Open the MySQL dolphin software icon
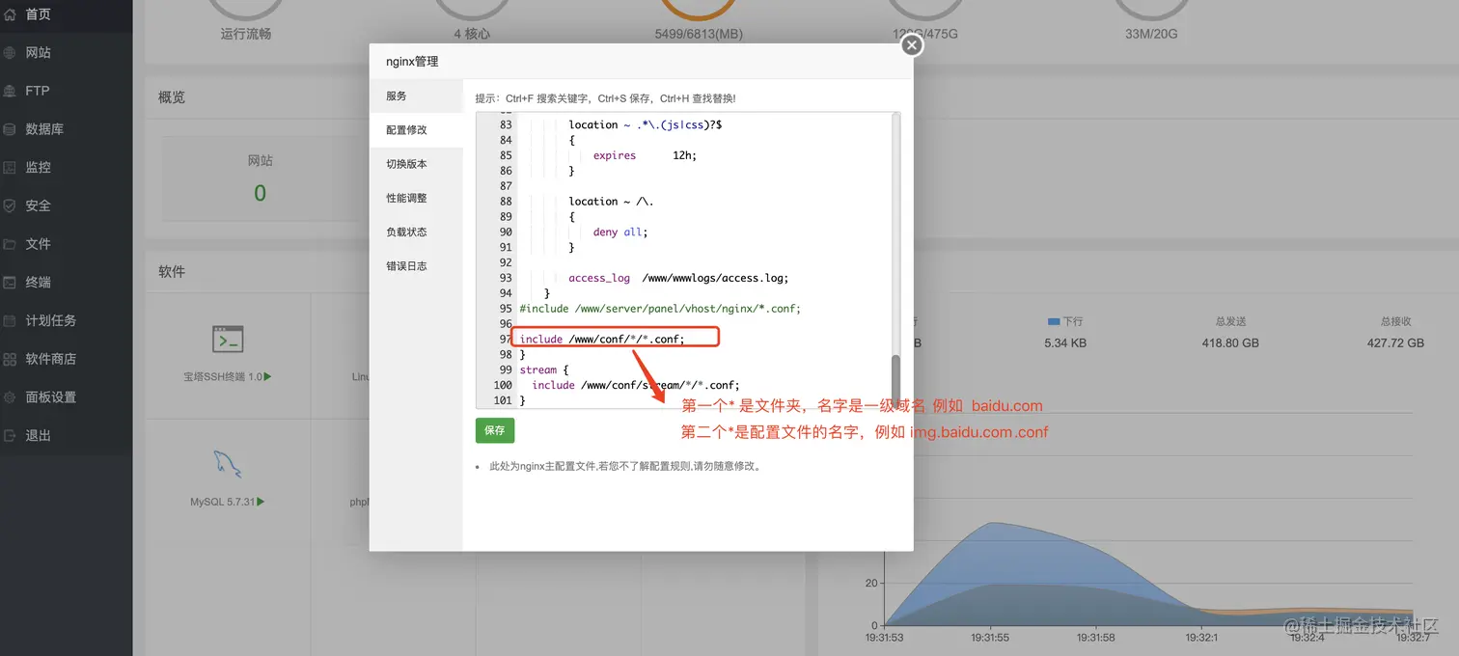1459x656 pixels. point(228,463)
